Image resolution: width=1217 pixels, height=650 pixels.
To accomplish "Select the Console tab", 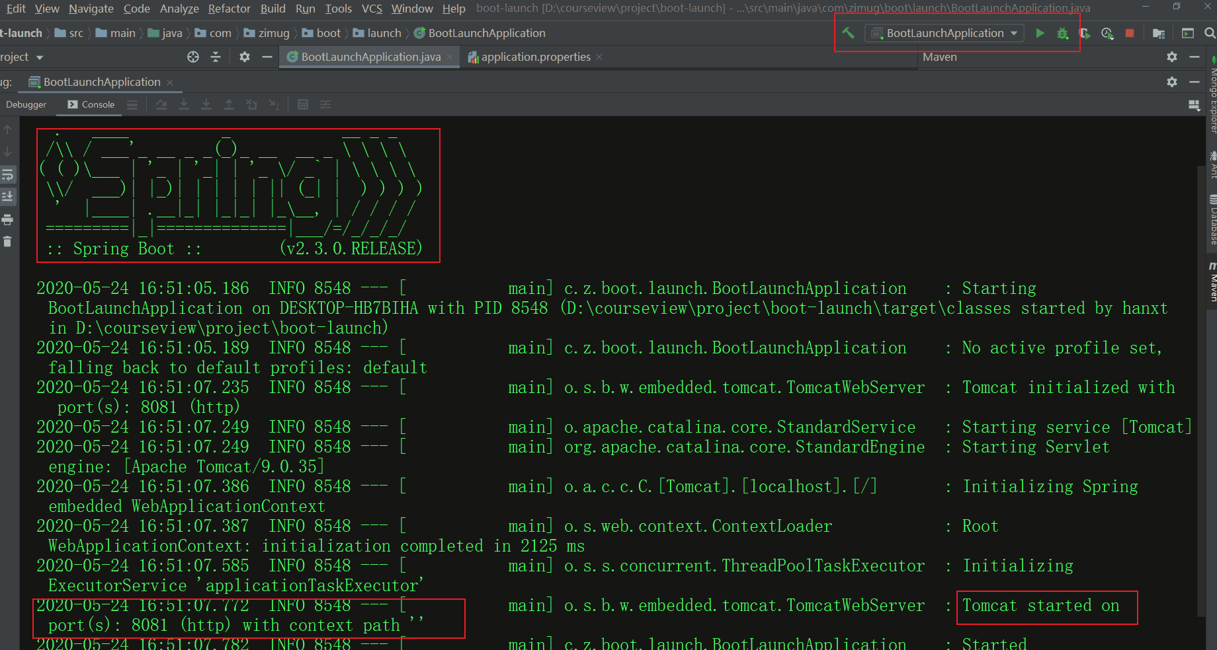I will point(91,104).
